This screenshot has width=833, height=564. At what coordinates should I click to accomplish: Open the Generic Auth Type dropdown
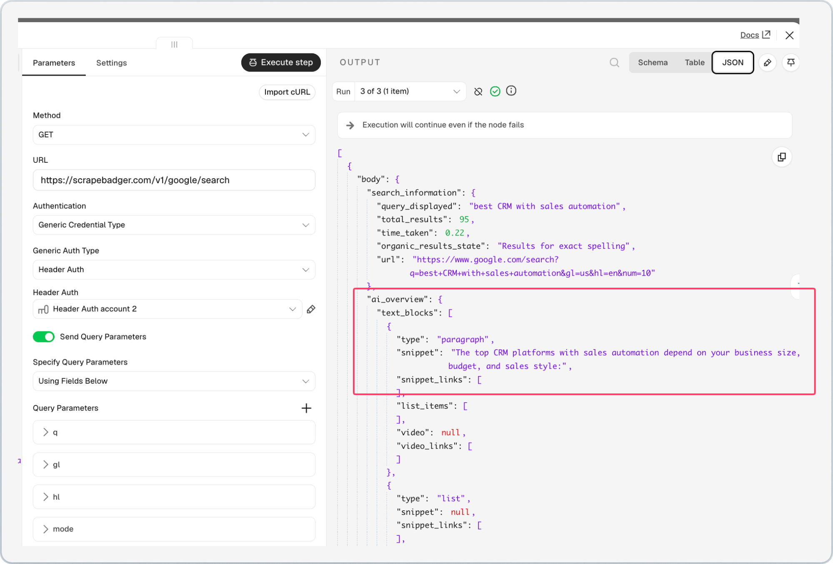174,270
